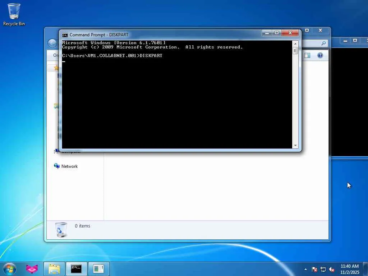Click the Explorer search magnifier icon
The height and width of the screenshot is (276, 368).
point(323,43)
